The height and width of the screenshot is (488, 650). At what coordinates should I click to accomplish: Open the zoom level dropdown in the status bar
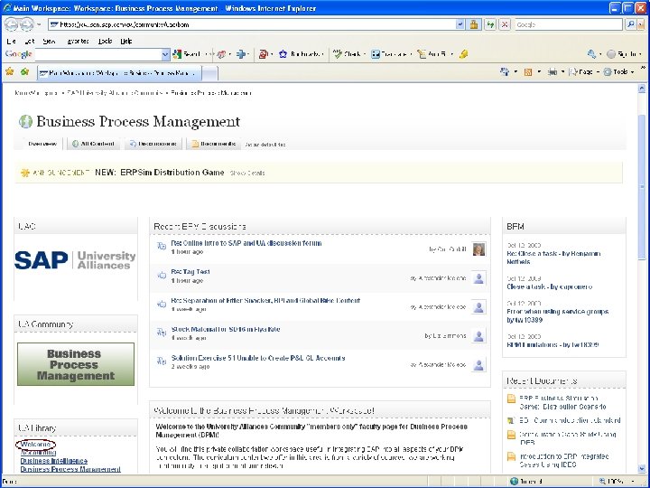(x=634, y=482)
